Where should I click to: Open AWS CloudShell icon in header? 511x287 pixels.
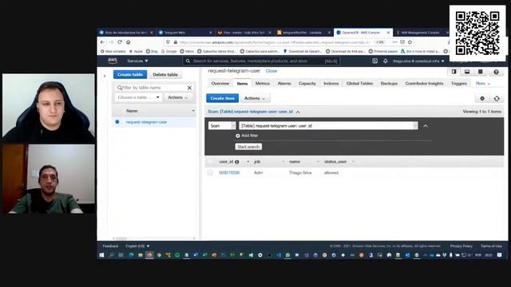374,61
